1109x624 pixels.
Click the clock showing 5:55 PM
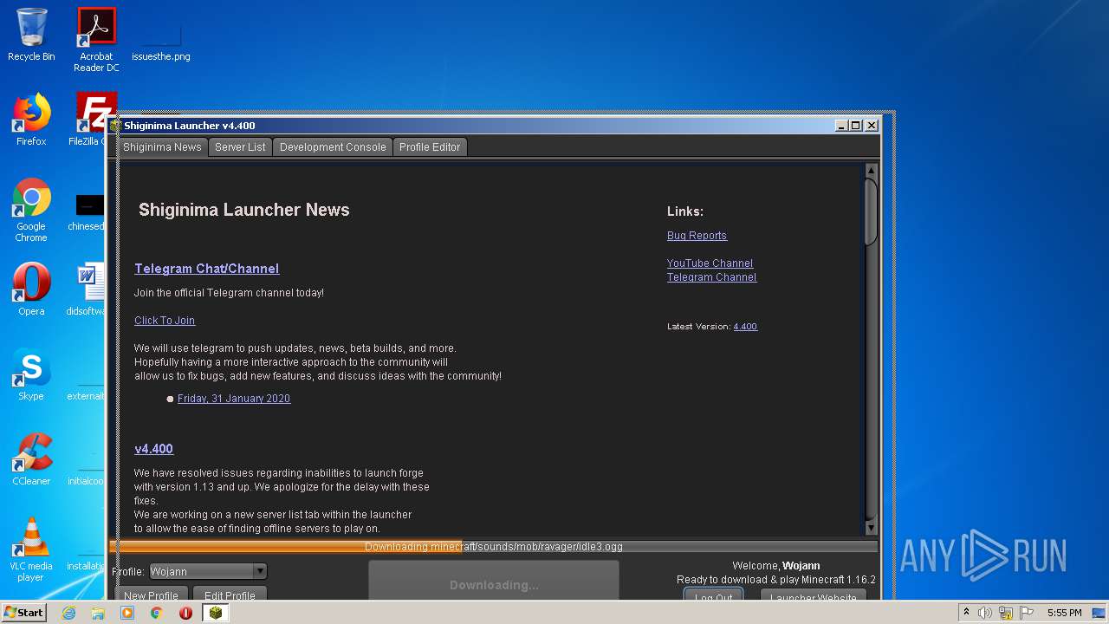click(1064, 613)
